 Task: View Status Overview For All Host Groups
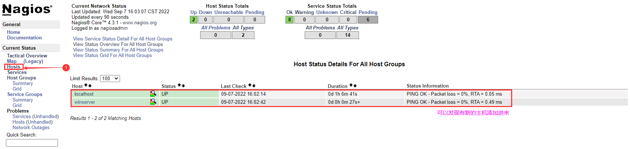(118, 44)
